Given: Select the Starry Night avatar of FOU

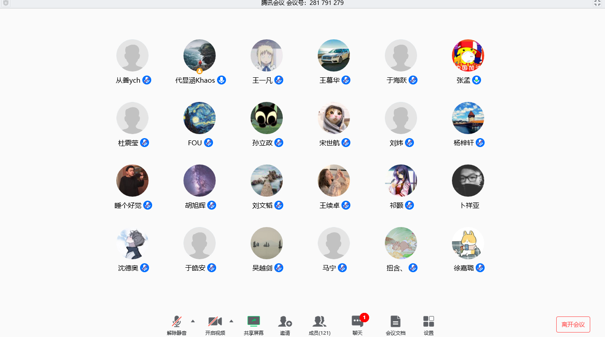Looking at the screenshot, I should [200, 118].
